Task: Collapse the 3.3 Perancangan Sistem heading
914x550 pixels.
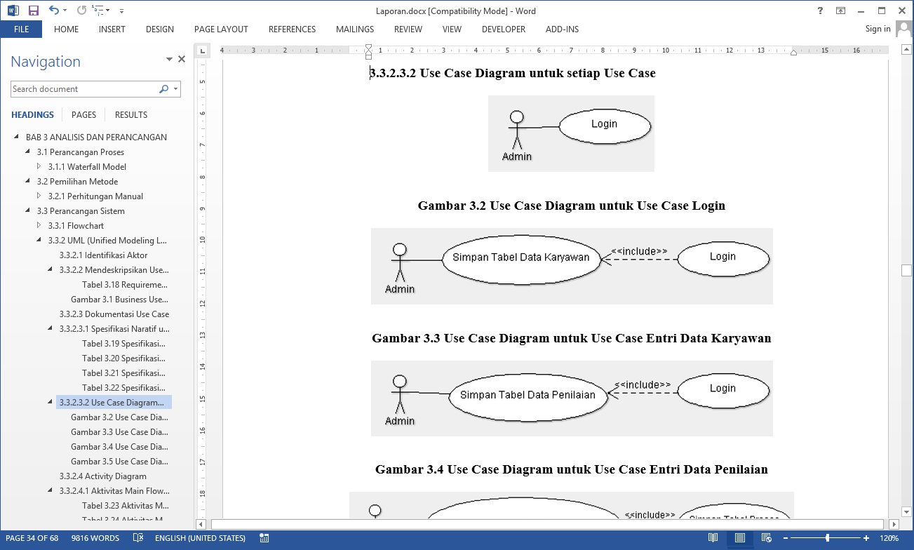Action: pos(28,211)
